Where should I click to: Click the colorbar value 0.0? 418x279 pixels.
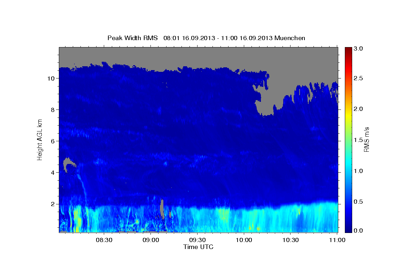359,231
